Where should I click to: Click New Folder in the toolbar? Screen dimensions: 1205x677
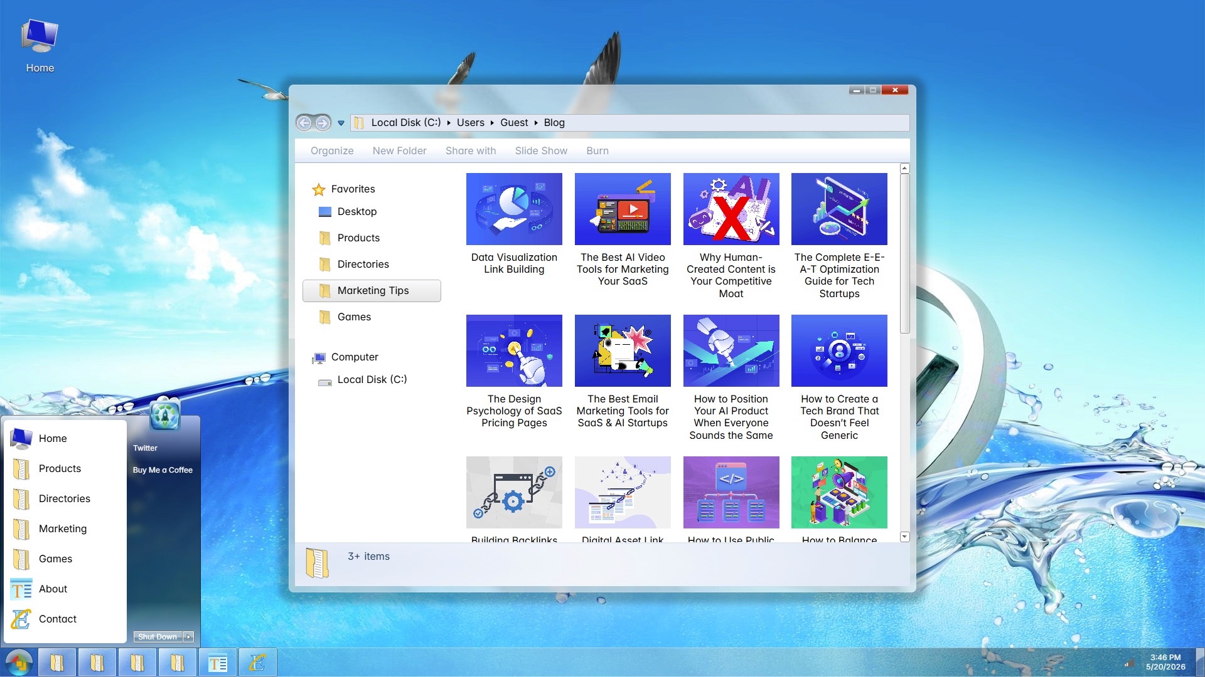point(399,150)
